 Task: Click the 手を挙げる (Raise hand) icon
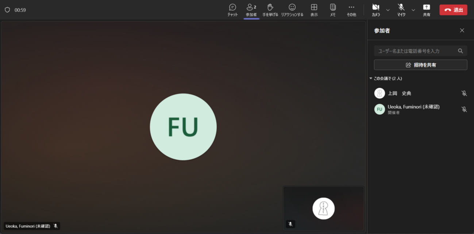tap(270, 10)
